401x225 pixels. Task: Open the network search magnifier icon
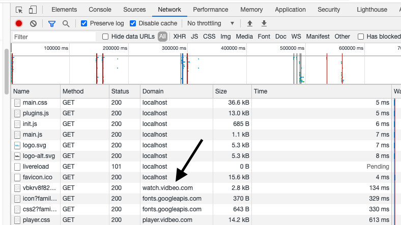(66, 23)
